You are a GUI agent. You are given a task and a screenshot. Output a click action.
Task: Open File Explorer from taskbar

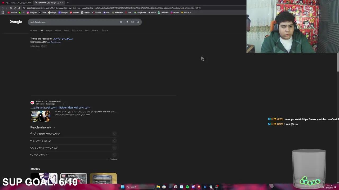tap(158, 187)
